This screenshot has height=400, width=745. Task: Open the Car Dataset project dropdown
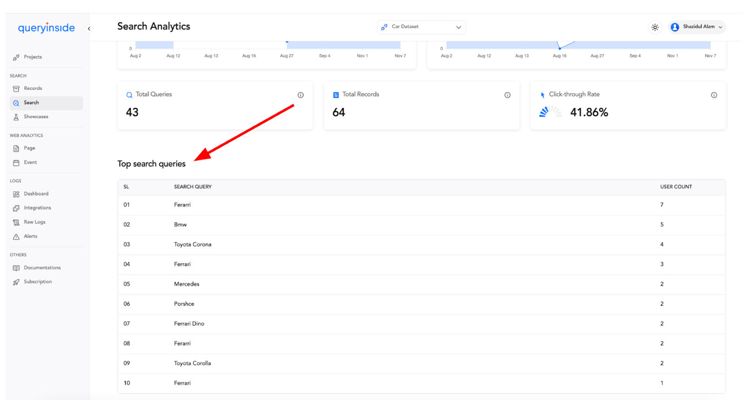[x=421, y=27]
